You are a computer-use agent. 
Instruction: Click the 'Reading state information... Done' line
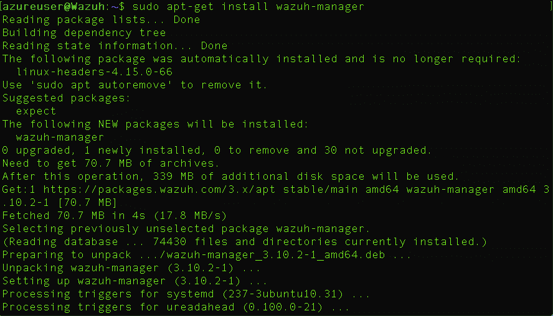tap(115, 46)
